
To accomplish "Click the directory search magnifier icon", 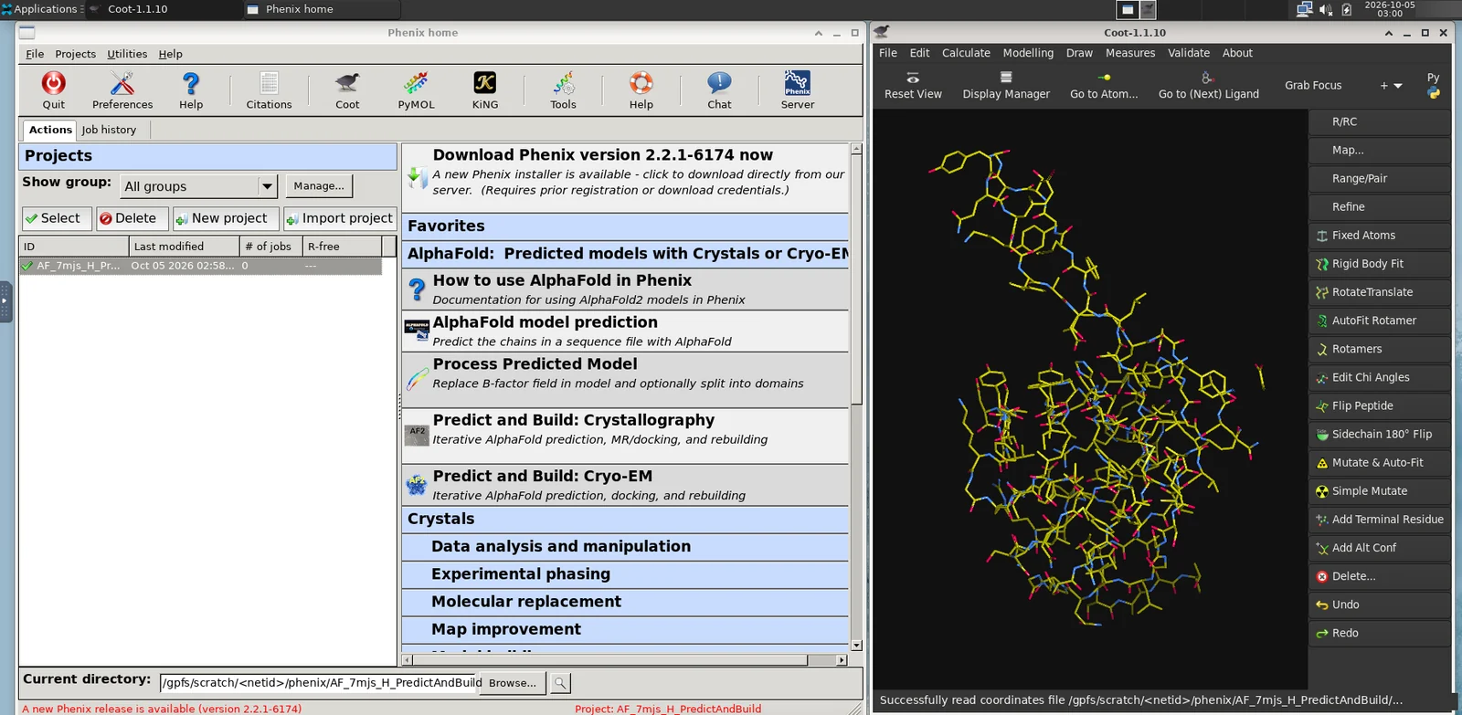I will tap(560, 683).
